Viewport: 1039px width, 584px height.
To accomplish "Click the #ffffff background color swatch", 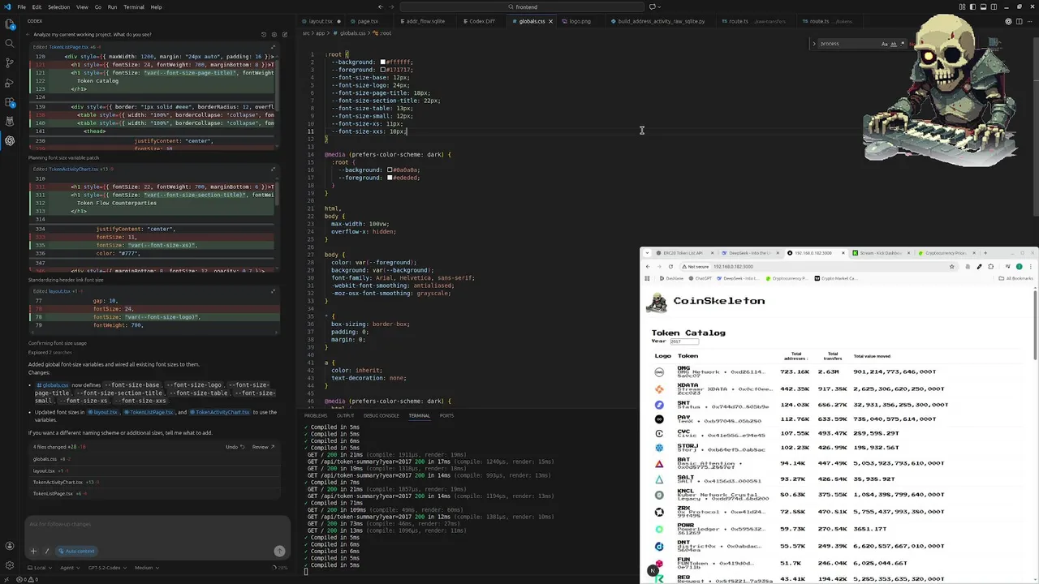I will coord(383,62).
